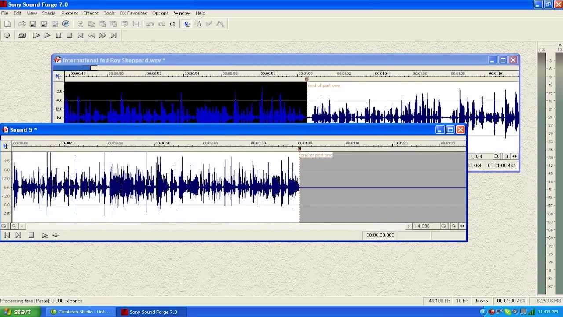Stop playback in main transport bar
This screenshot has height=317, width=563.
(69, 36)
